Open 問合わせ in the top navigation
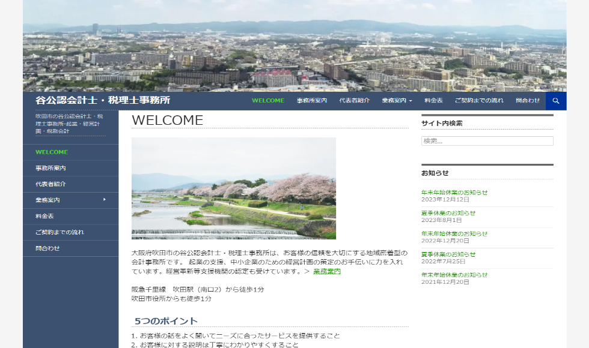The image size is (589, 348). point(527,101)
